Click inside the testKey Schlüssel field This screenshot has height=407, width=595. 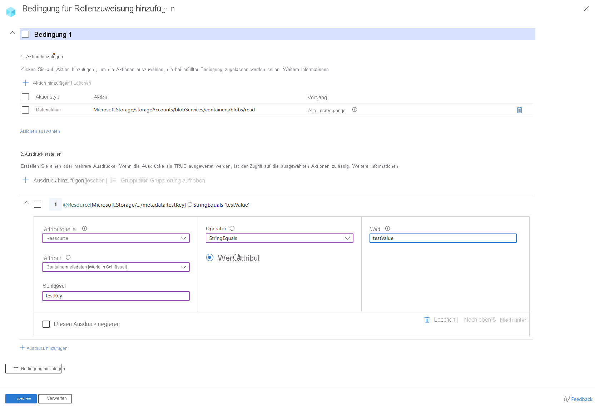[x=116, y=296]
